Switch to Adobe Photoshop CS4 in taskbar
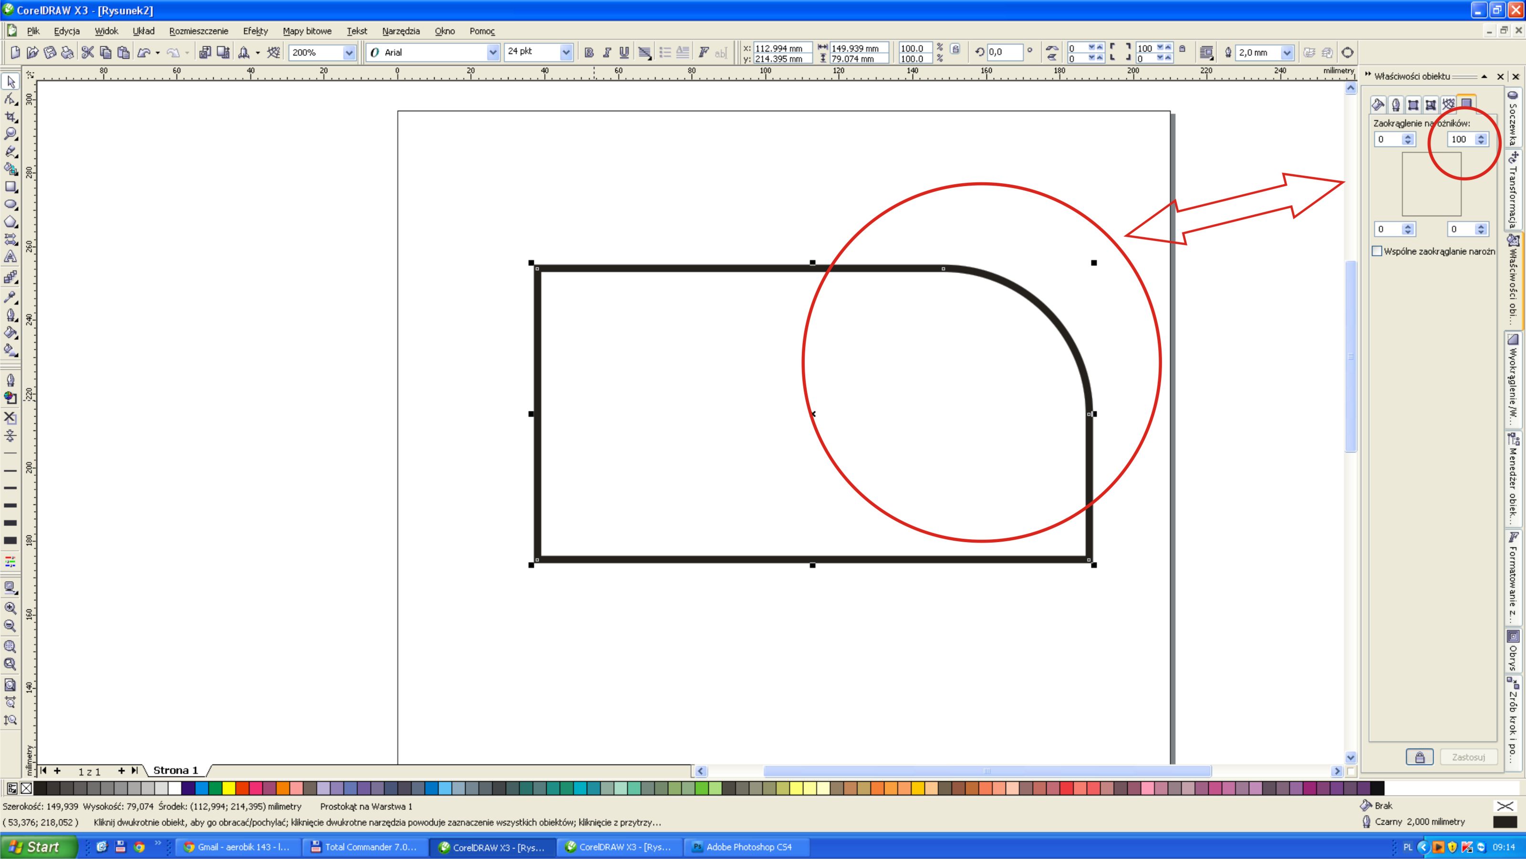 pyautogui.click(x=742, y=847)
